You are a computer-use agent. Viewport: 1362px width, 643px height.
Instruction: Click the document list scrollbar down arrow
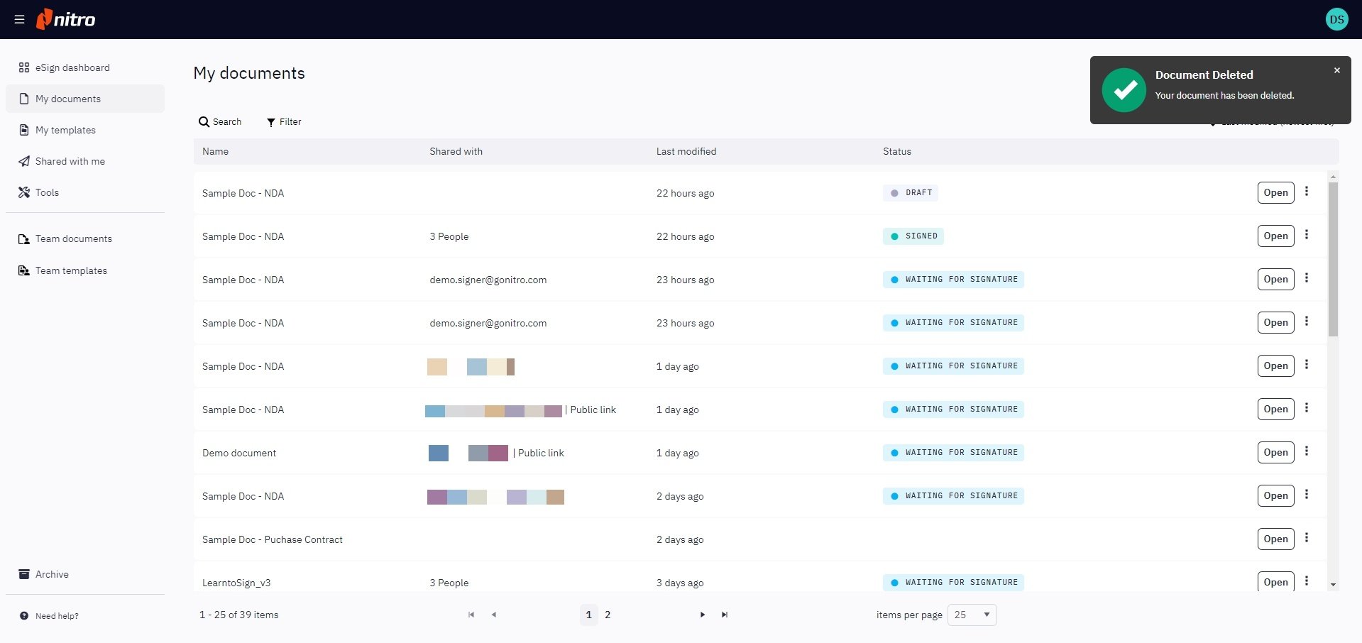coord(1333,585)
